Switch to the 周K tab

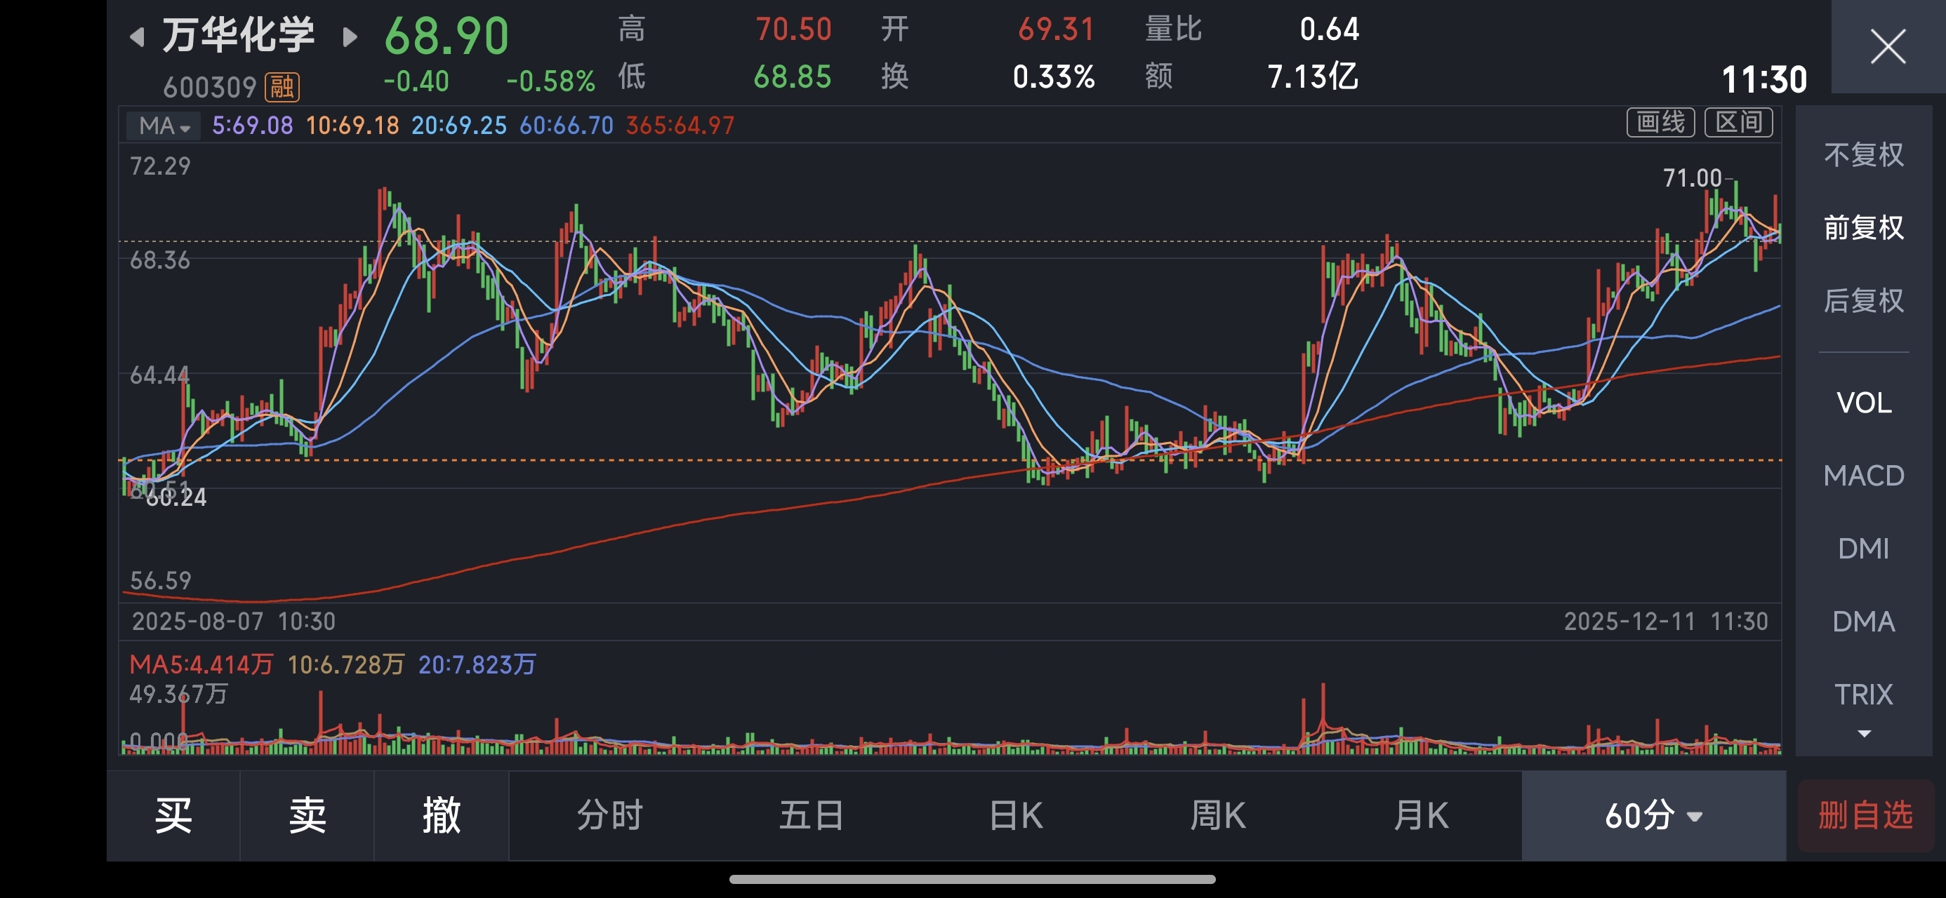coord(1217,816)
